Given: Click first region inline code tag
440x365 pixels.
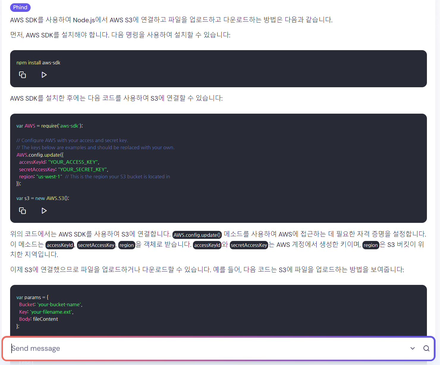Looking at the screenshot, I should point(127,245).
